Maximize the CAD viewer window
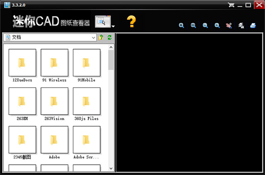265x175 pixels. [x=248, y=5]
